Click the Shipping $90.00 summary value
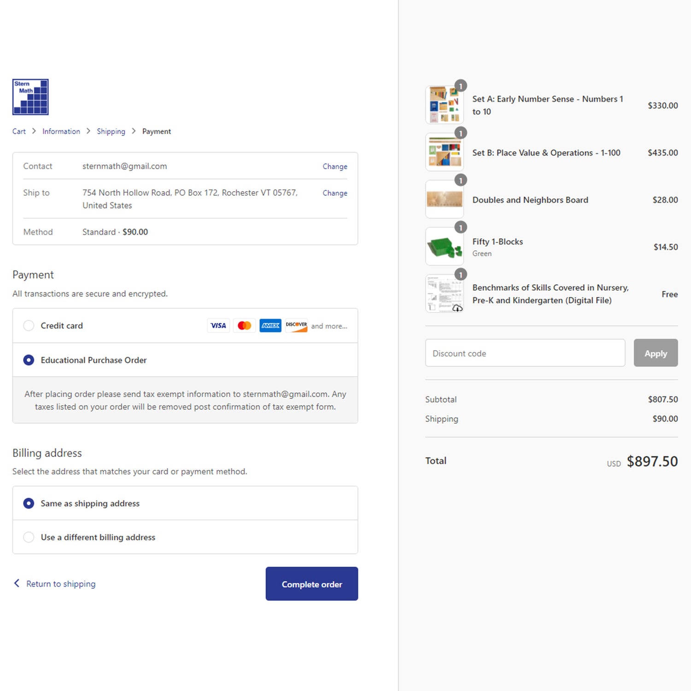 665,419
